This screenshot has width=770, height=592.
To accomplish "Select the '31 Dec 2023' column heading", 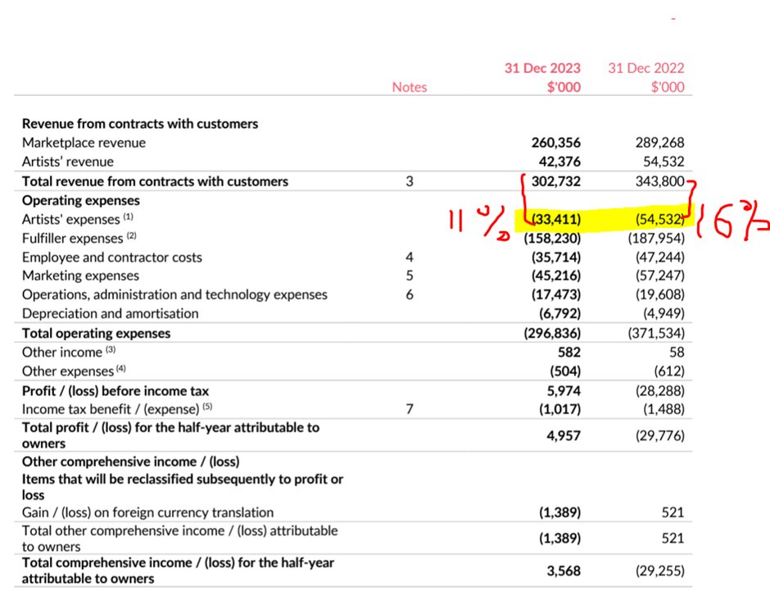I will (542, 68).
